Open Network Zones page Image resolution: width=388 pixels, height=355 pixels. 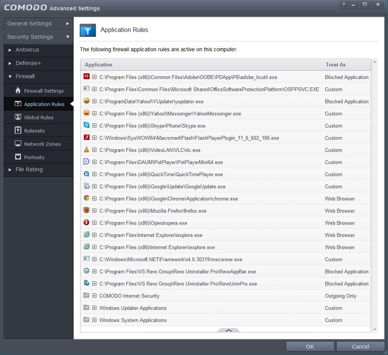pyautogui.click(x=38, y=144)
